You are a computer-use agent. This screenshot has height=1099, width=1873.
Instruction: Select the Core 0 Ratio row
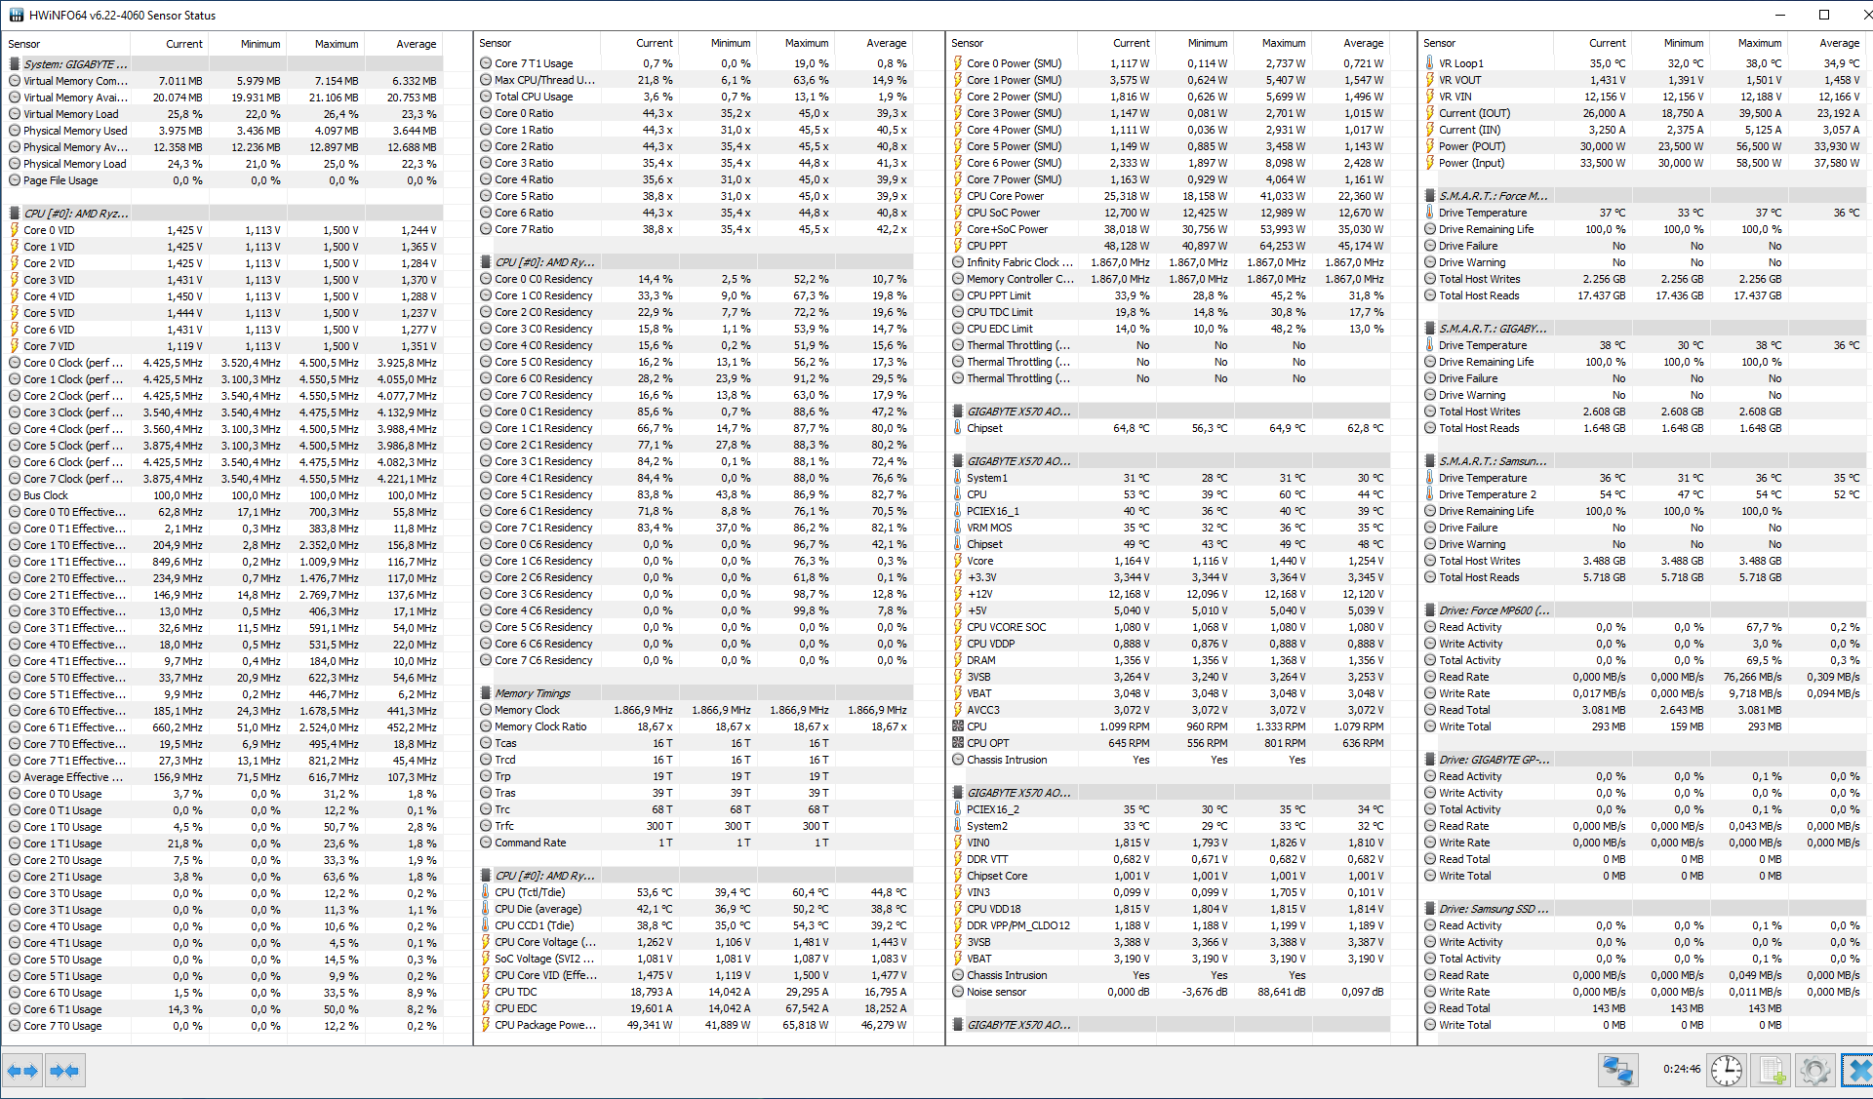coord(697,113)
